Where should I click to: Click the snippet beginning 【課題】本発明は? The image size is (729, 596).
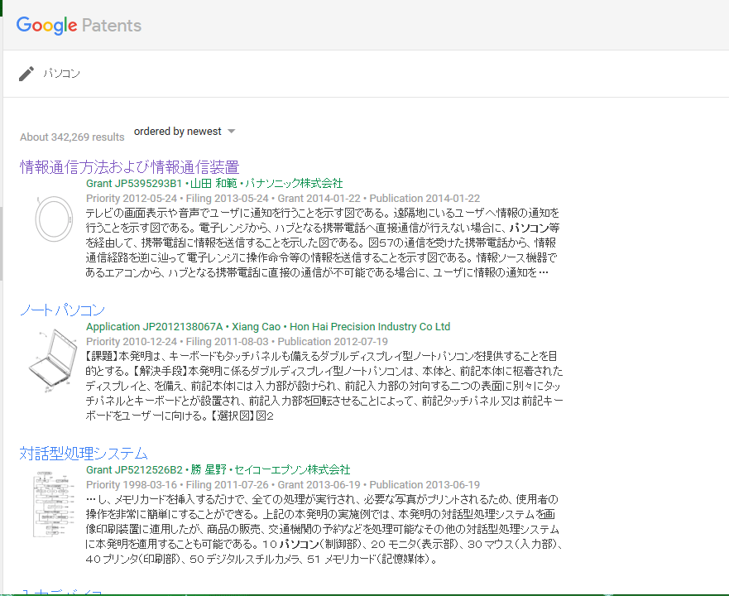point(324,386)
